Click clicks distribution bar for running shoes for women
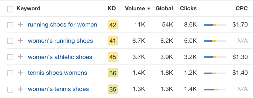The height and width of the screenshot is (98, 253). pyautogui.click(x=214, y=25)
